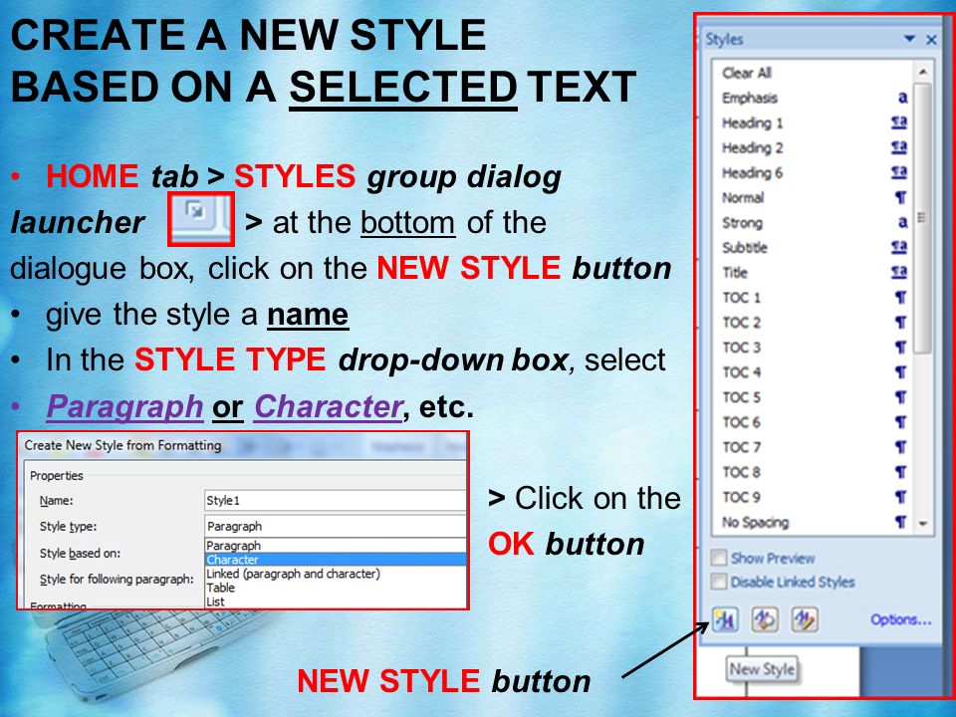The image size is (956, 717).
Task: Apply the Strong style
Action: (x=815, y=222)
